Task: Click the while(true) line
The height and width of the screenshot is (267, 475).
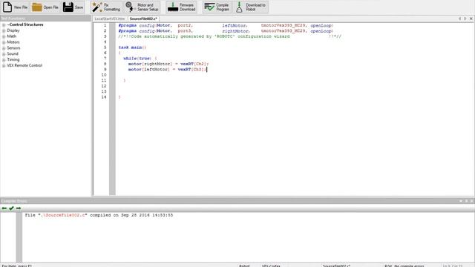Action: click(x=140, y=59)
